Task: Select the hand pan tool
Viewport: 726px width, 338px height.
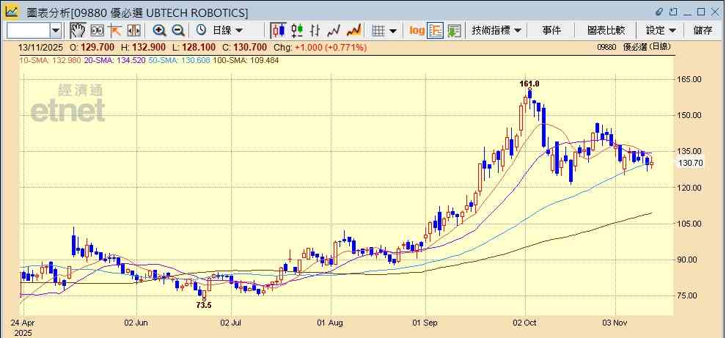Action: [78, 30]
